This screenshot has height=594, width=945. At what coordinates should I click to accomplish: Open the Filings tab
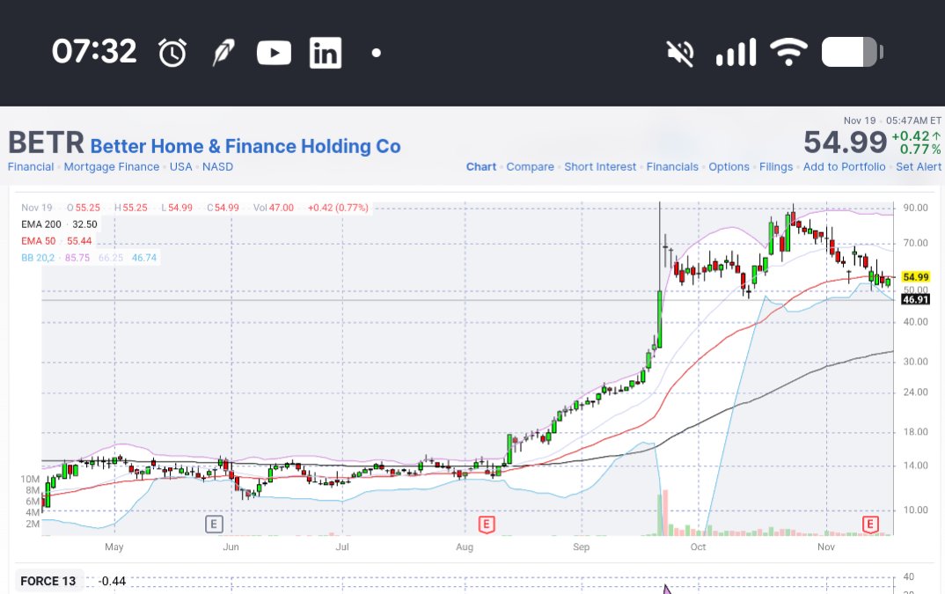pyautogui.click(x=776, y=167)
